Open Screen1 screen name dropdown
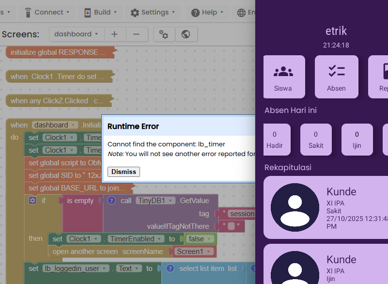 (x=193, y=252)
